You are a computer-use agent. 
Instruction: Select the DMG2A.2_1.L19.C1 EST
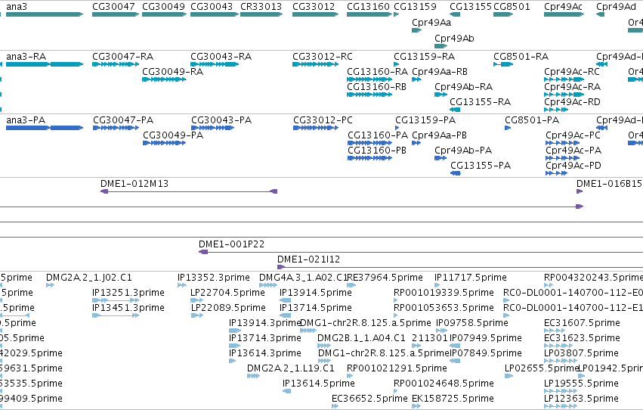click(253, 376)
